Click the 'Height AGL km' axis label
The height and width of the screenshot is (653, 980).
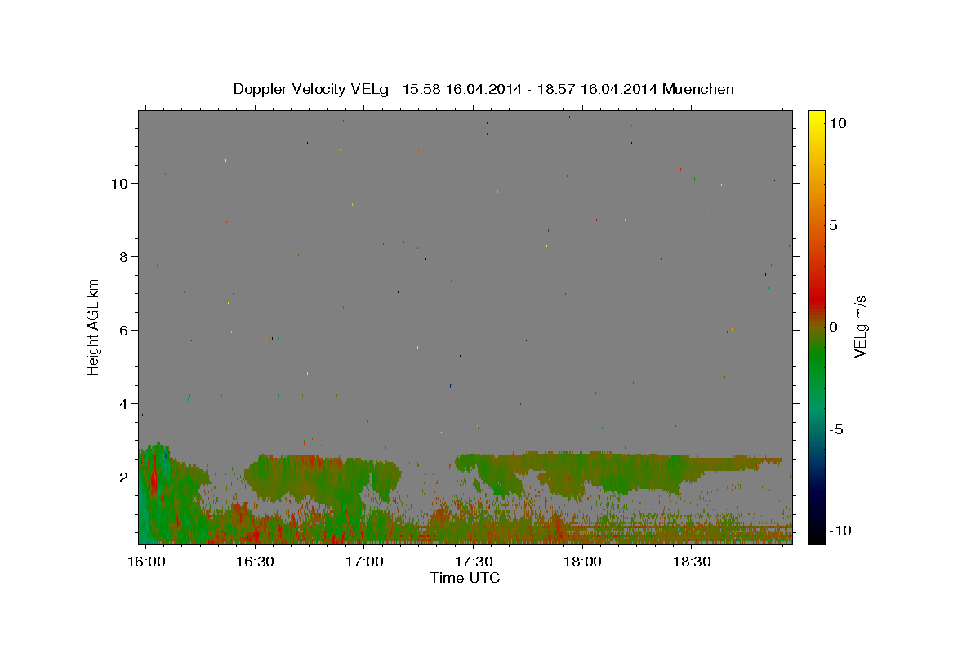(93, 326)
